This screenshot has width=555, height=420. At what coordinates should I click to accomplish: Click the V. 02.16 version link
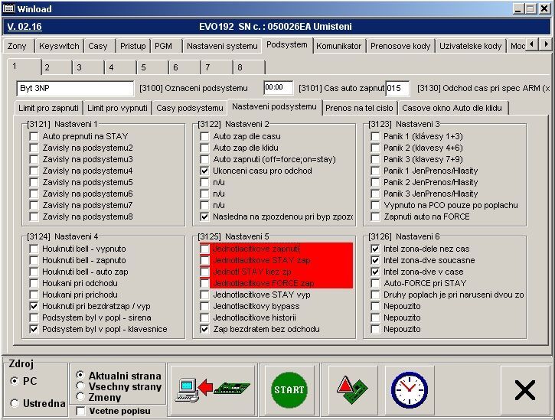pyautogui.click(x=24, y=27)
